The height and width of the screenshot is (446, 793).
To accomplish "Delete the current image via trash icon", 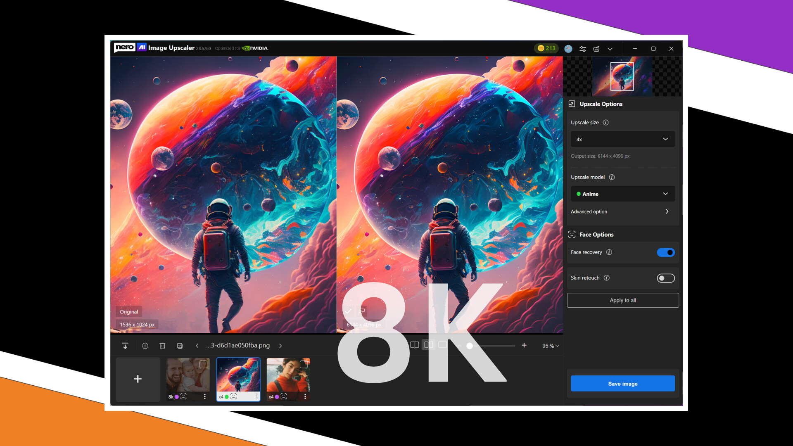I will [x=162, y=346].
